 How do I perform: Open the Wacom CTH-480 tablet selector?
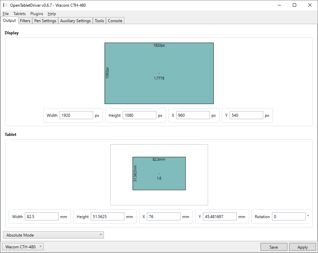click(x=23, y=247)
